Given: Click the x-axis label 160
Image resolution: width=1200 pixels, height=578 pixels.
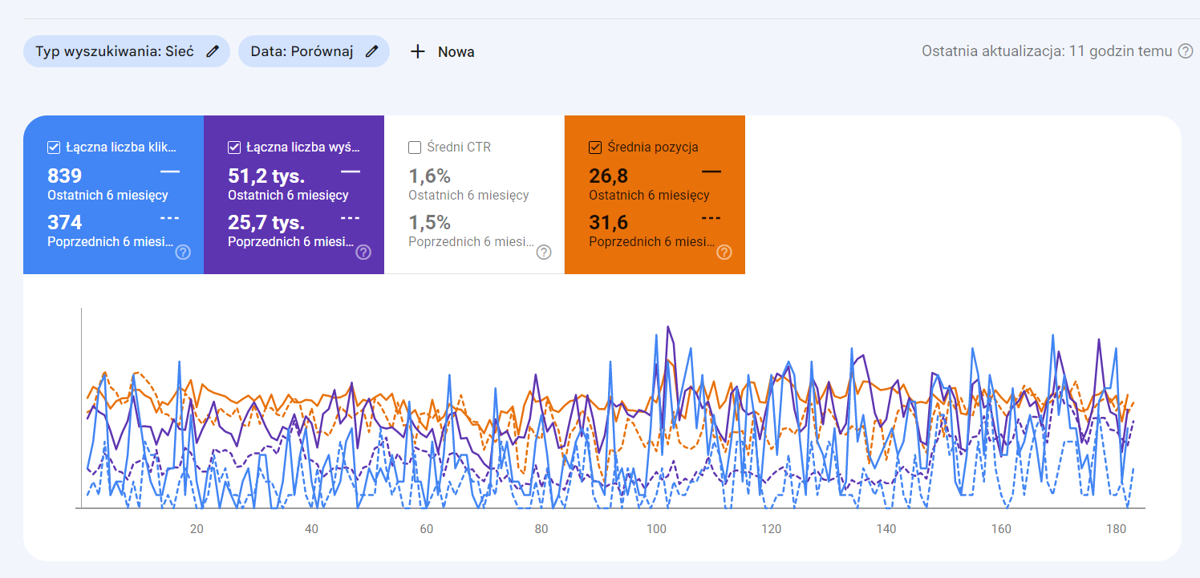Looking at the screenshot, I should tap(1001, 529).
